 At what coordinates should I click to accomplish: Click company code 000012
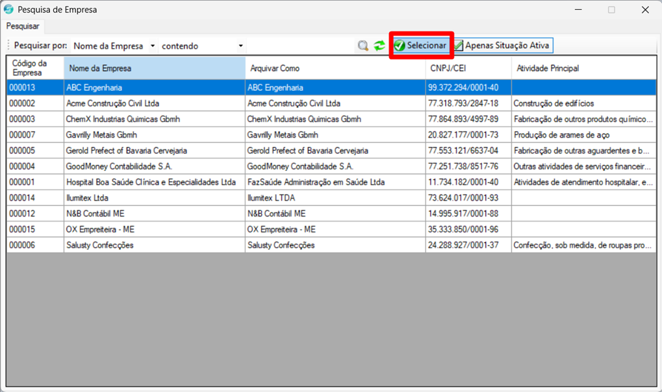(x=35, y=214)
